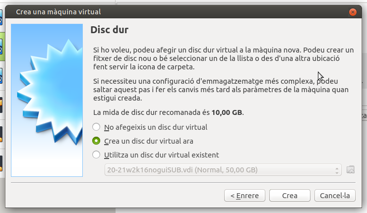Screen dimensions: 367x213
Task: Click the Cancel·la button
Action: 335,196
